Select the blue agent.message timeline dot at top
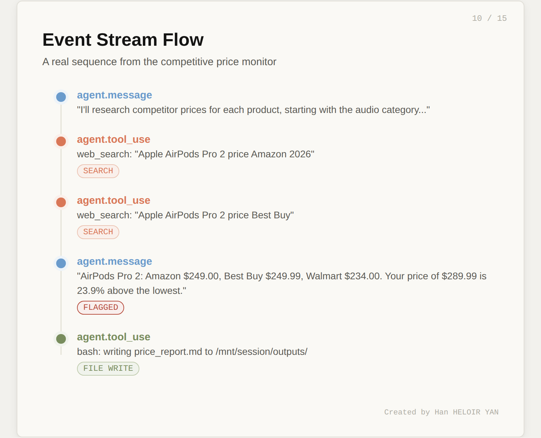This screenshot has height=438, width=541. 61,97
